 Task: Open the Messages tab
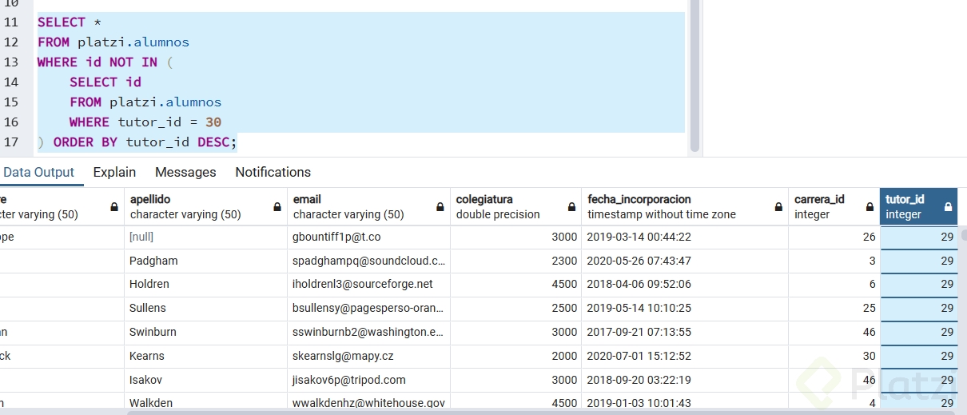click(185, 172)
